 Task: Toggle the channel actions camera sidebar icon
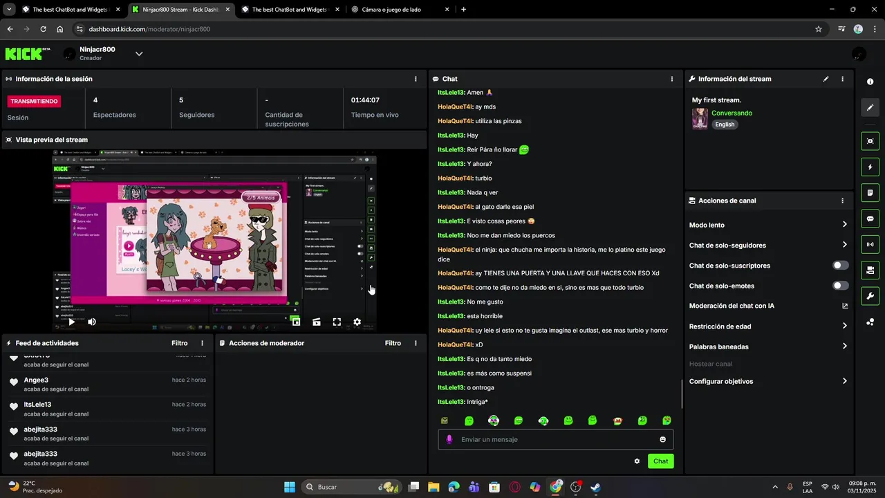pos(870,270)
